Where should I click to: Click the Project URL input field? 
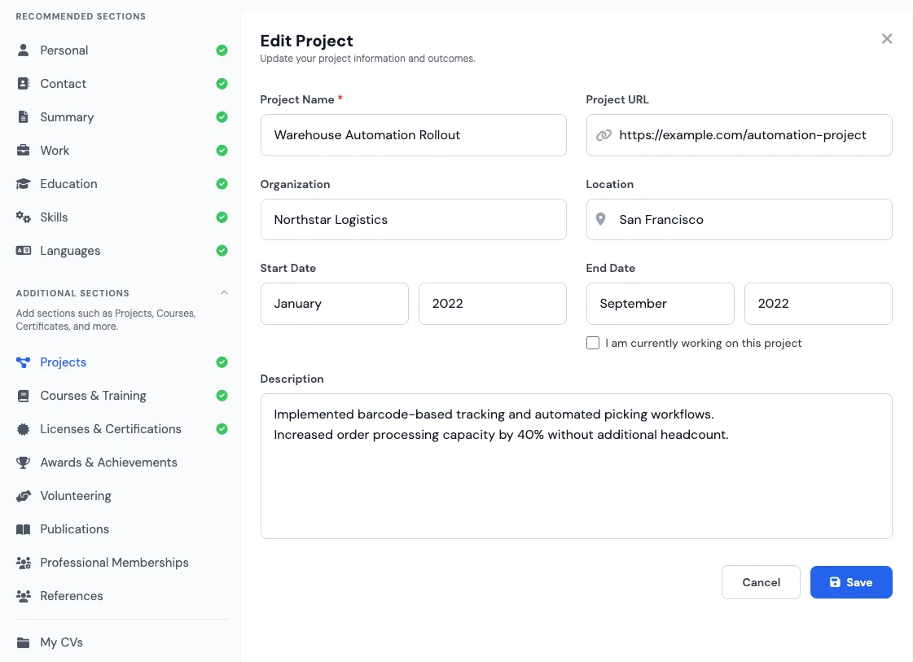tap(739, 135)
